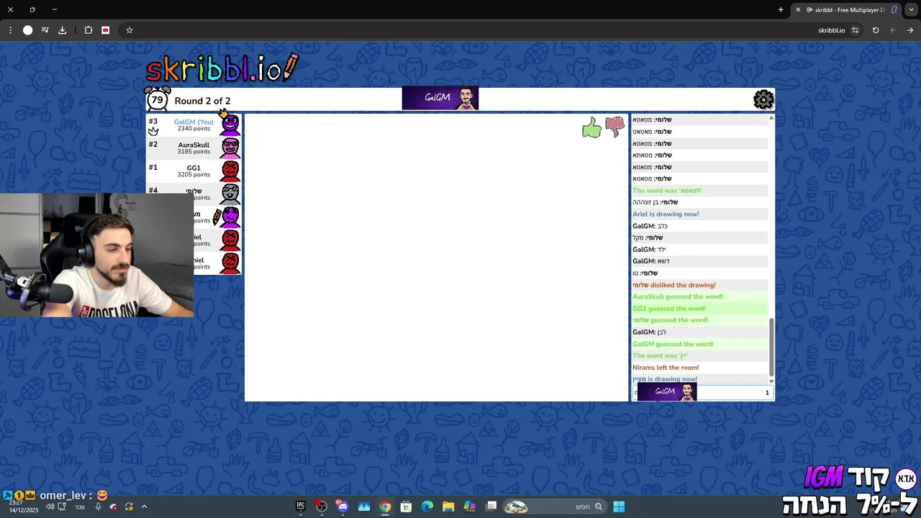This screenshot has width=921, height=518.
Task: Dislike the drawing with thumbs down
Action: [x=615, y=127]
